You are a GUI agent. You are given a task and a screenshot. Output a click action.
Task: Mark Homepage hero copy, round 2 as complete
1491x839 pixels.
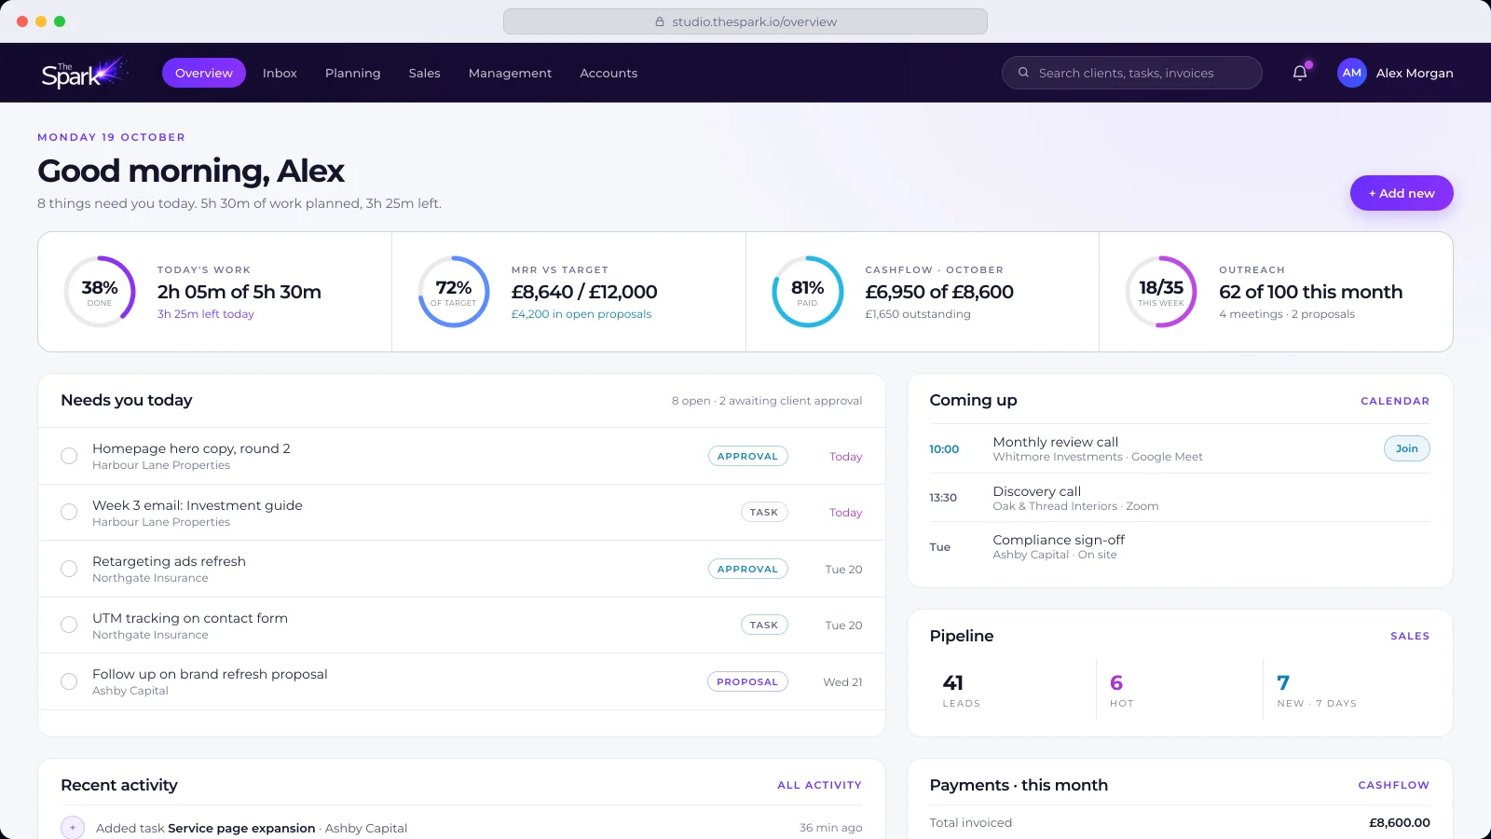69,456
